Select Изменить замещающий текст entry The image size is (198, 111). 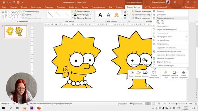pos(170,51)
